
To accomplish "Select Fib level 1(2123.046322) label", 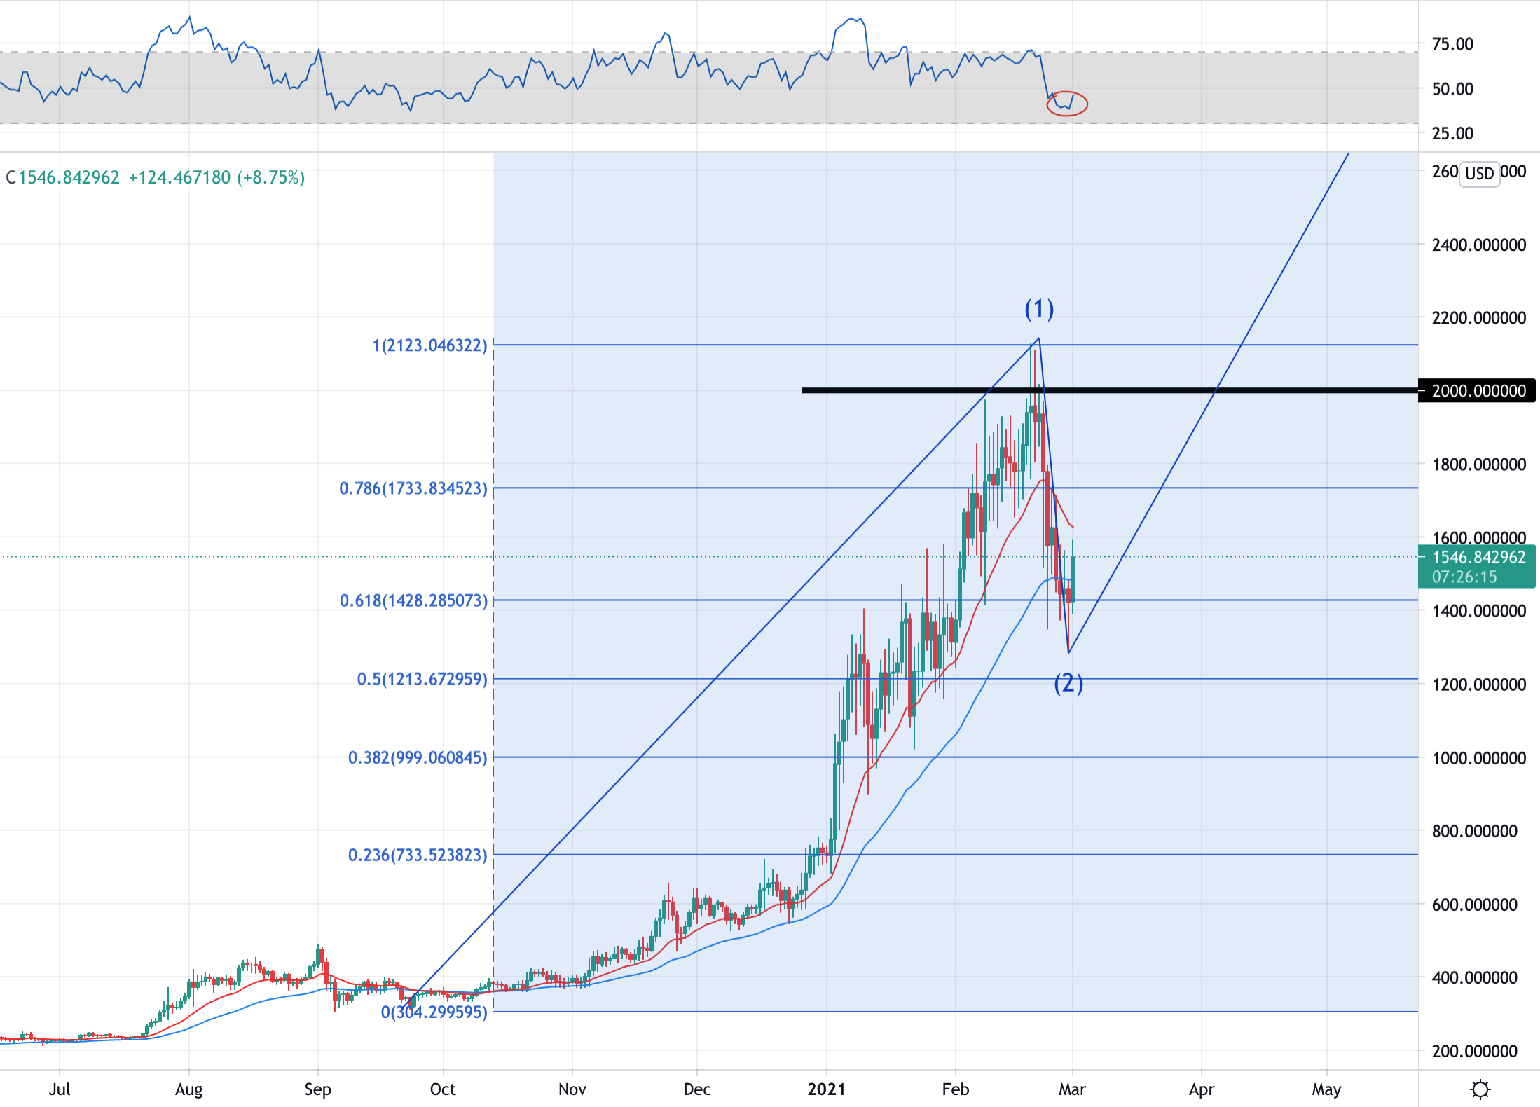I will click(x=429, y=345).
